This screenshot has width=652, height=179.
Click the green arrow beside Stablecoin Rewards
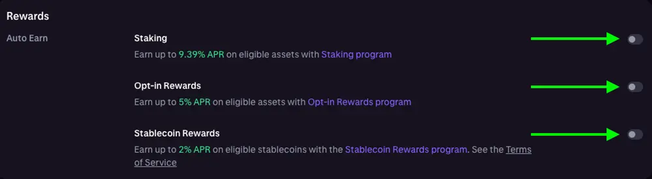tap(575, 134)
